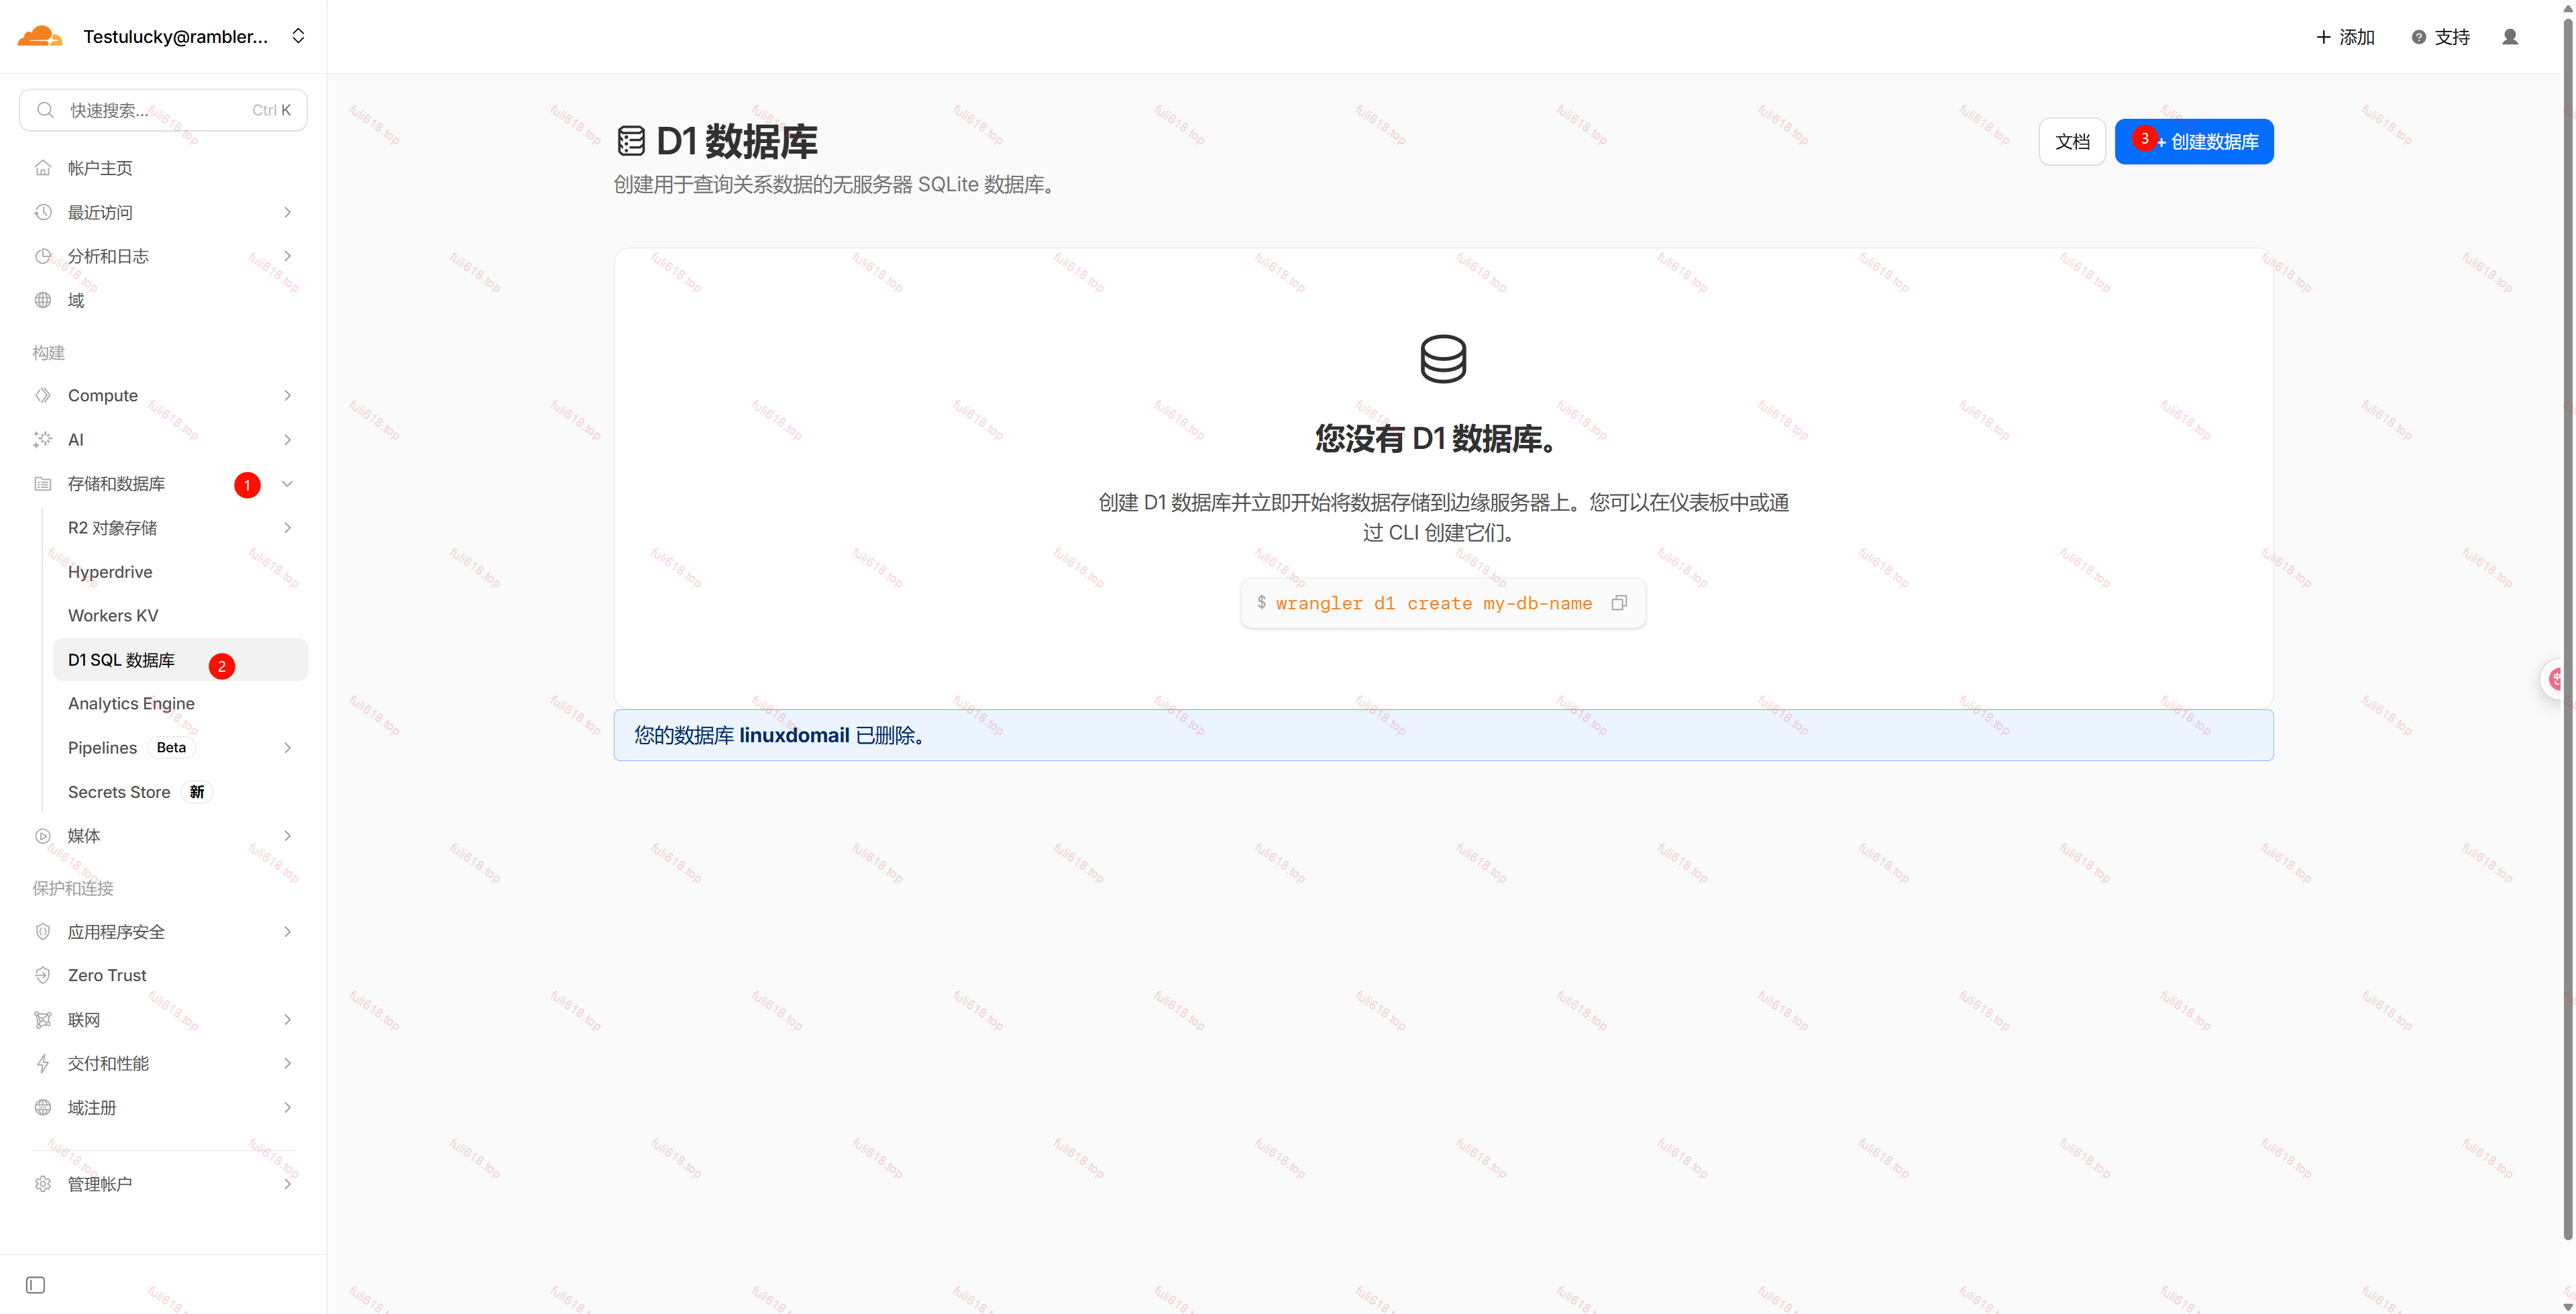Viewport: 2576px width, 1314px height.
Task: Open the Hyperdrive menu item
Action: pos(180,571)
